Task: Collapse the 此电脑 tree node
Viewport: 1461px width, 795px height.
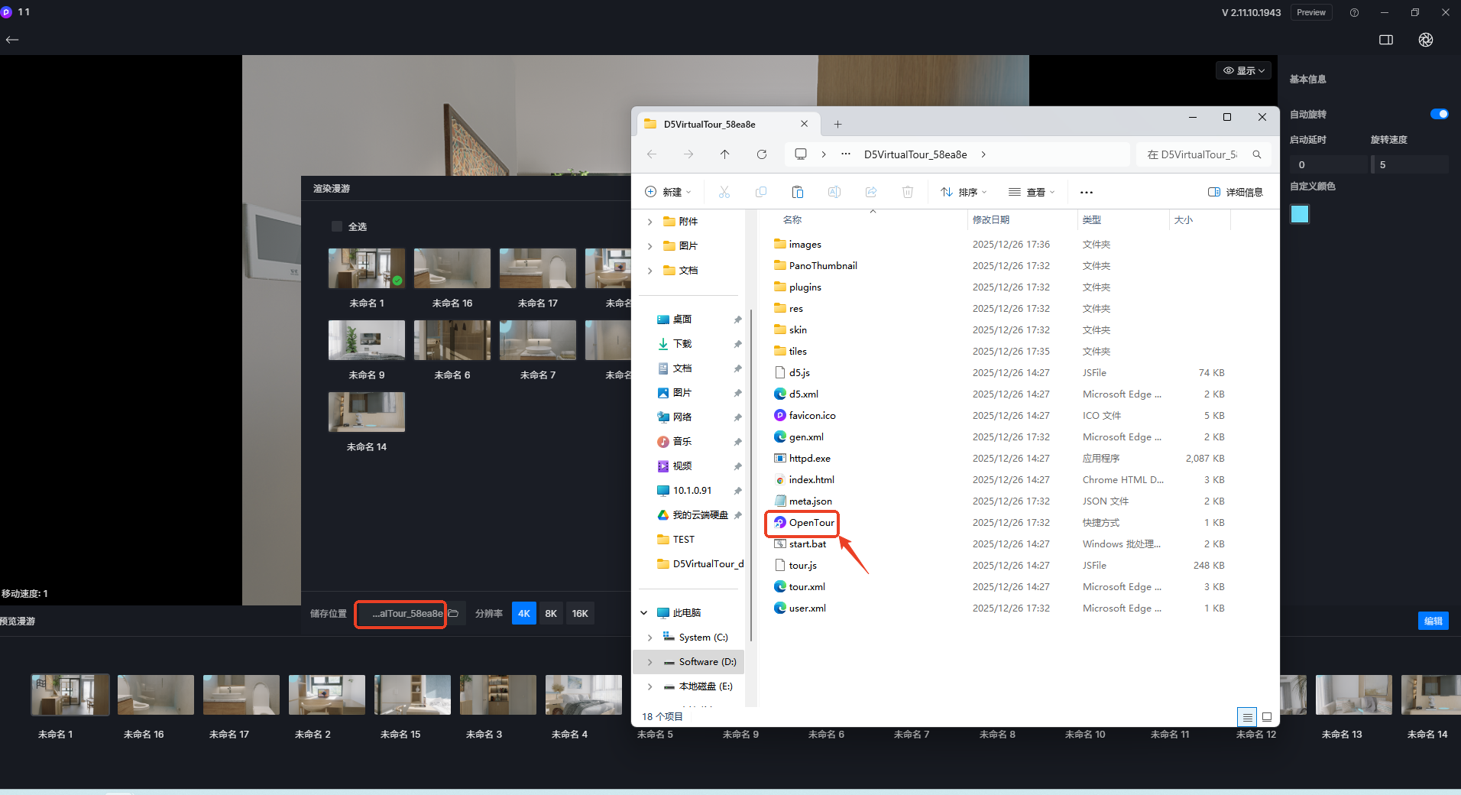Action: click(x=644, y=613)
